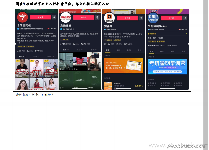Click verified badge under 猿辅导 name
Screen dimensions: 209x150
coord(105,30)
